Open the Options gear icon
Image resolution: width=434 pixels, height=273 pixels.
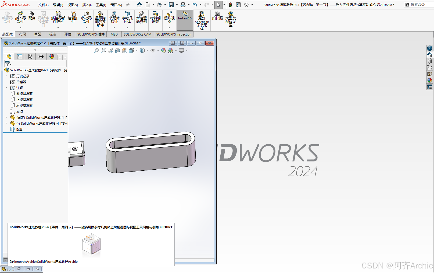[246, 5]
